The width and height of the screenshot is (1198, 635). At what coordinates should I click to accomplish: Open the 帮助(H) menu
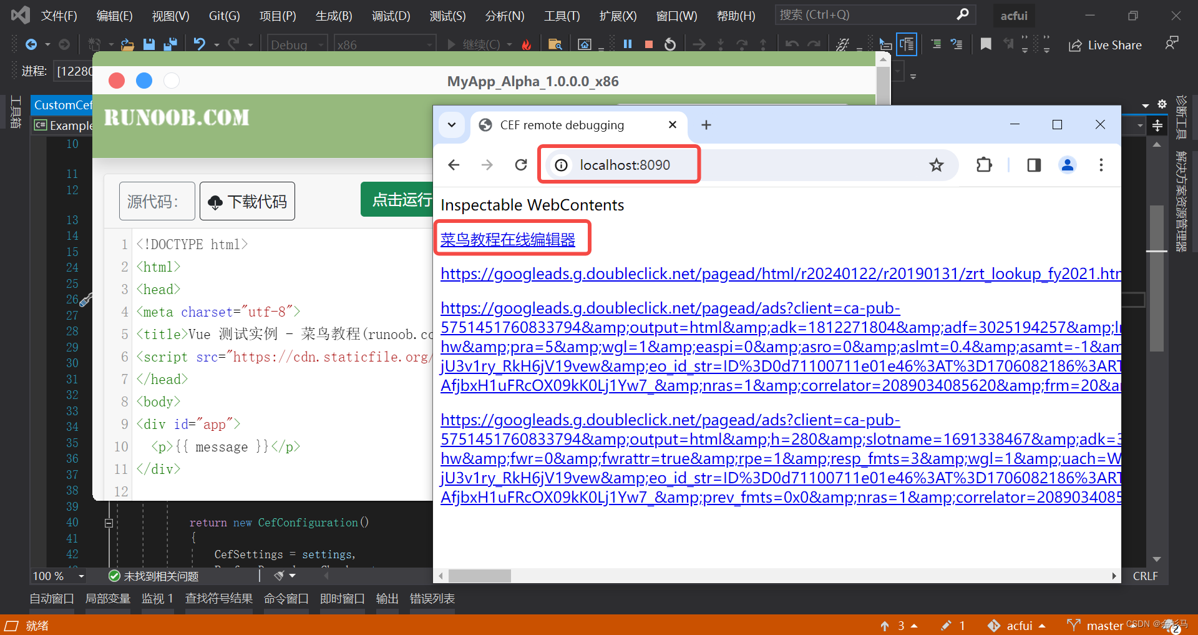point(736,16)
